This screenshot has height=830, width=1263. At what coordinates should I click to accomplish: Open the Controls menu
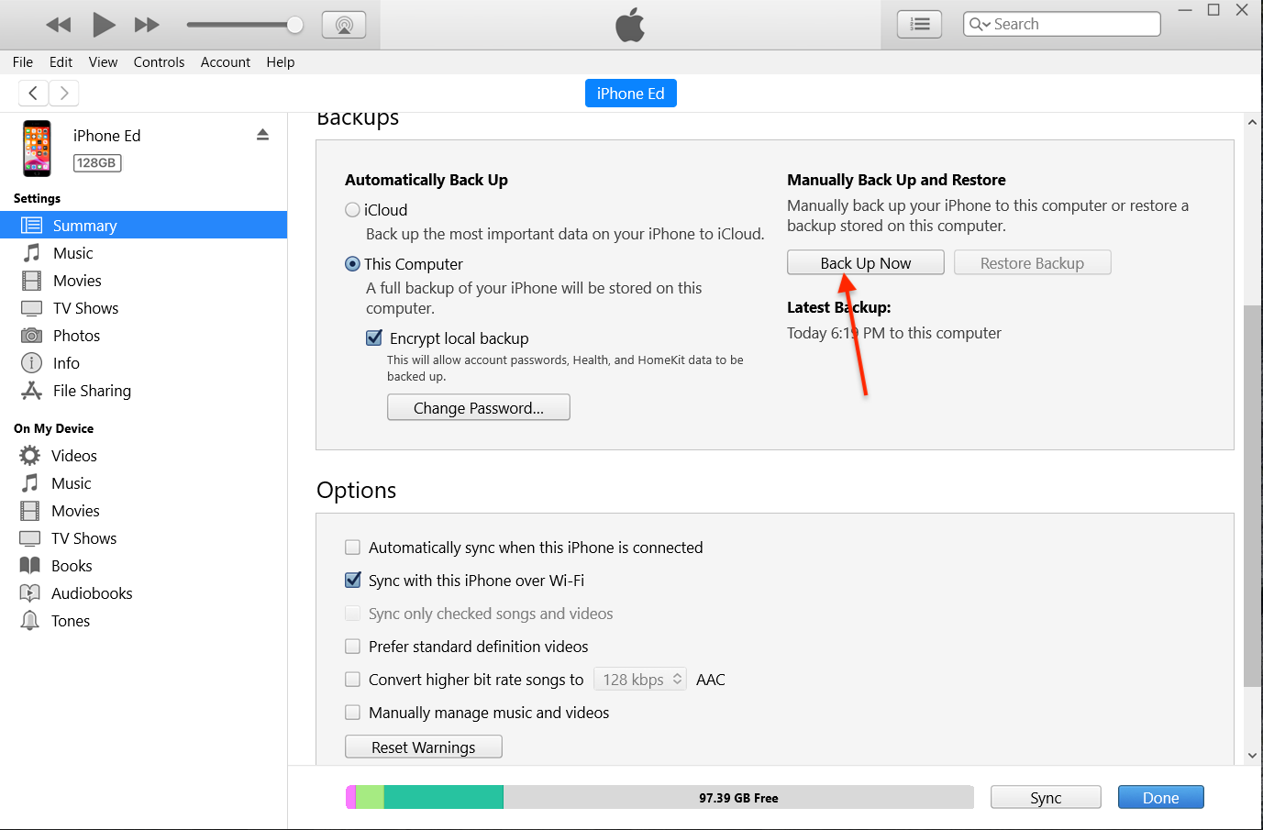(159, 62)
